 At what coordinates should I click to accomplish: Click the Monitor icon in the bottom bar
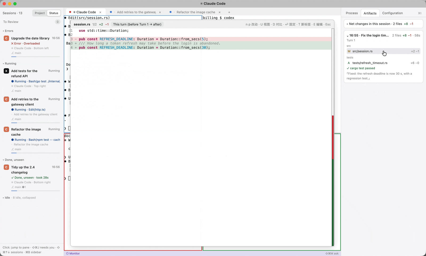pos(67,253)
